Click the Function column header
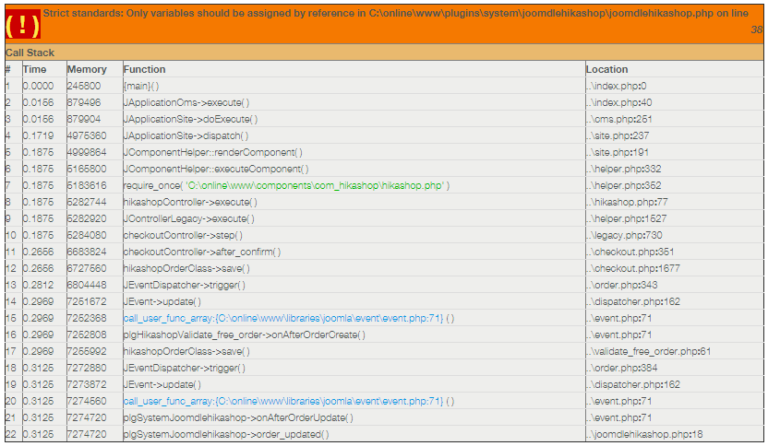This screenshot has width=768, height=446. 145,69
